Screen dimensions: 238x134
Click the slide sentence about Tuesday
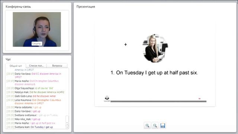(x=154, y=73)
